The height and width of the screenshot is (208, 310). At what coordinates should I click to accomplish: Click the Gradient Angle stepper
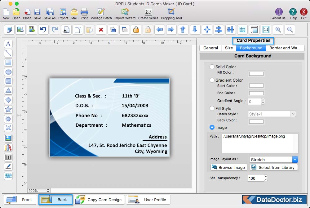(x=263, y=101)
